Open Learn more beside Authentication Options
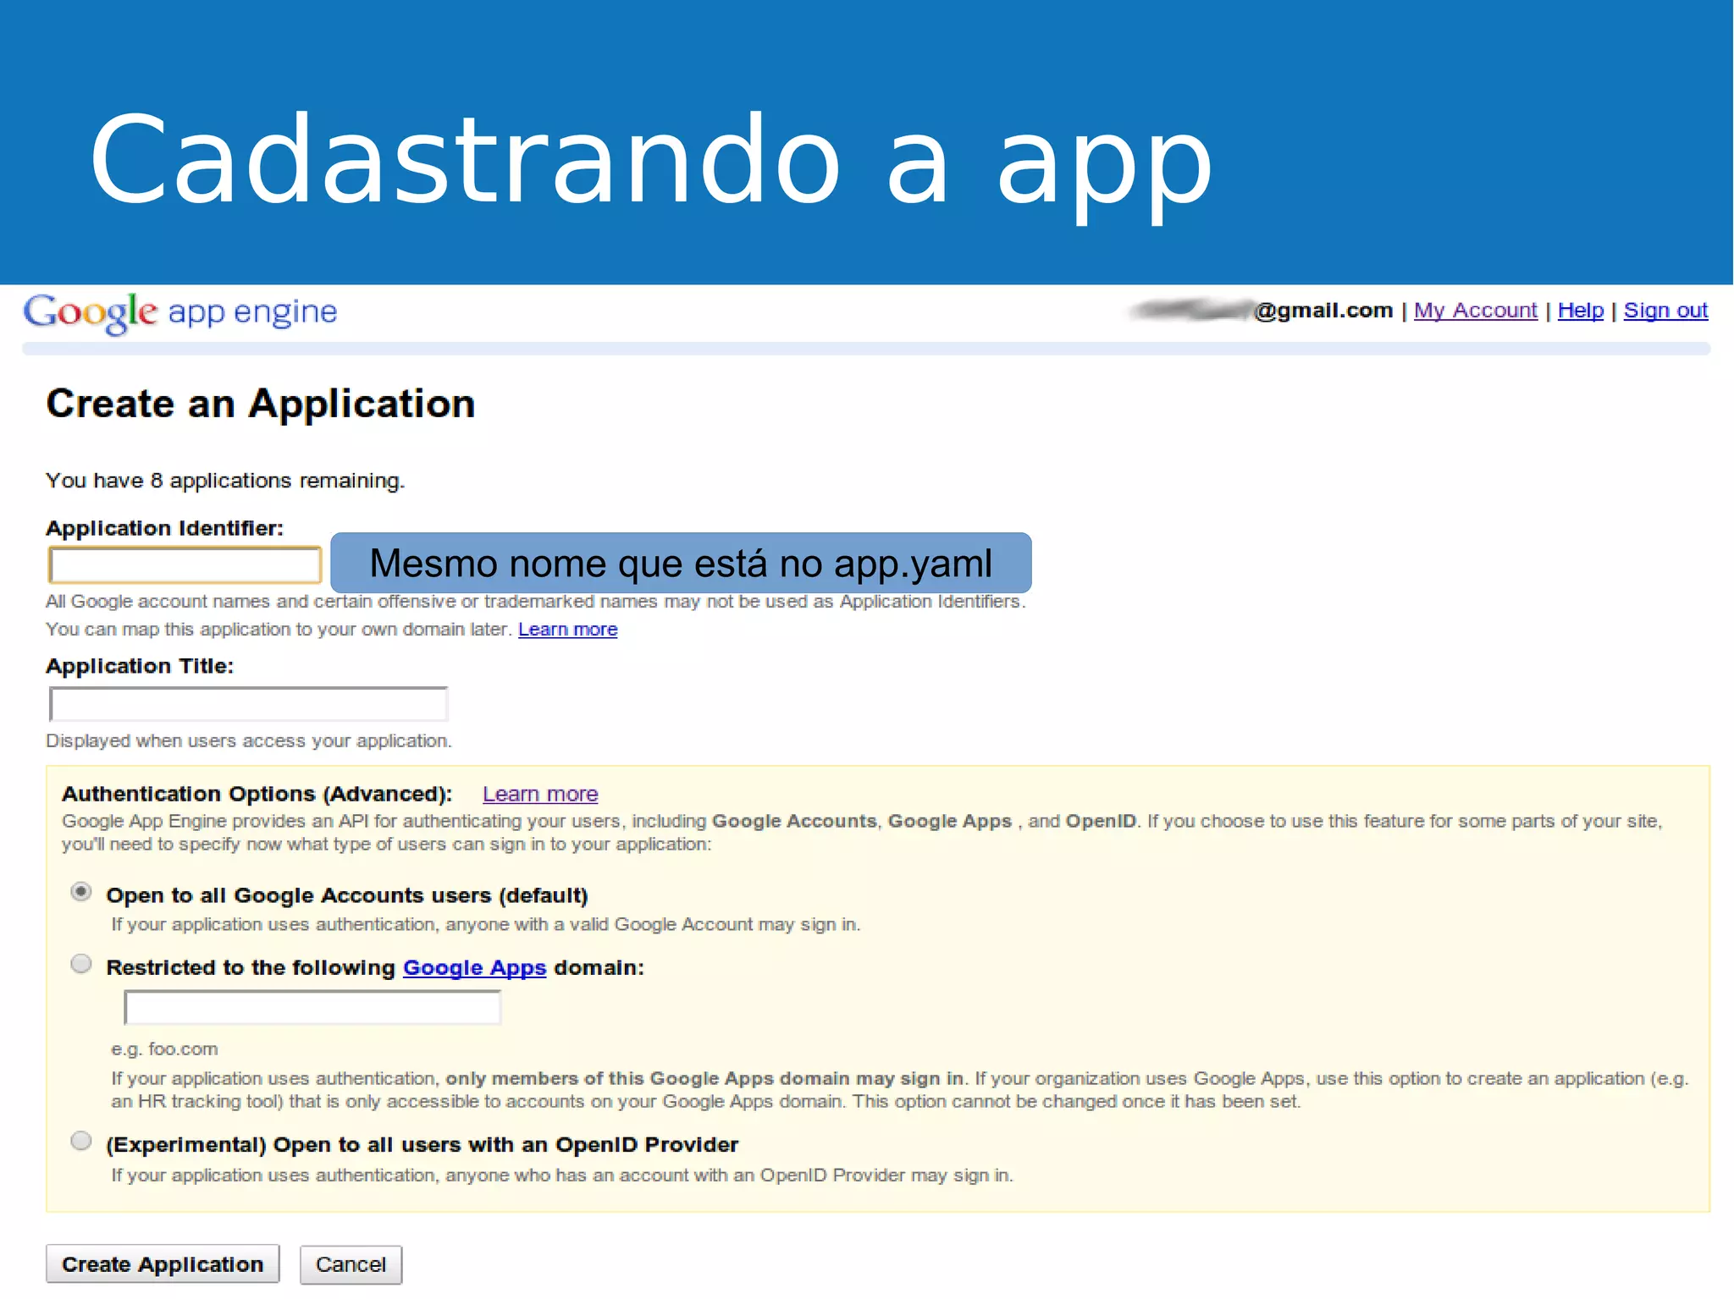1734x1299 pixels. tap(540, 795)
